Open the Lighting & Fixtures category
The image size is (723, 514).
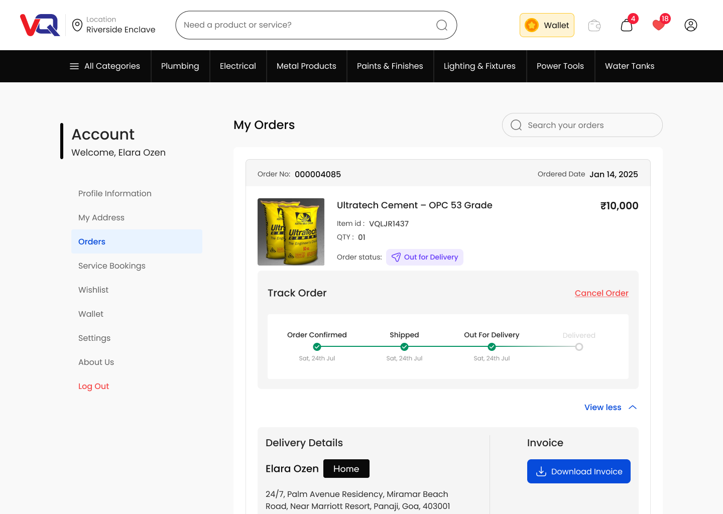[479, 66]
